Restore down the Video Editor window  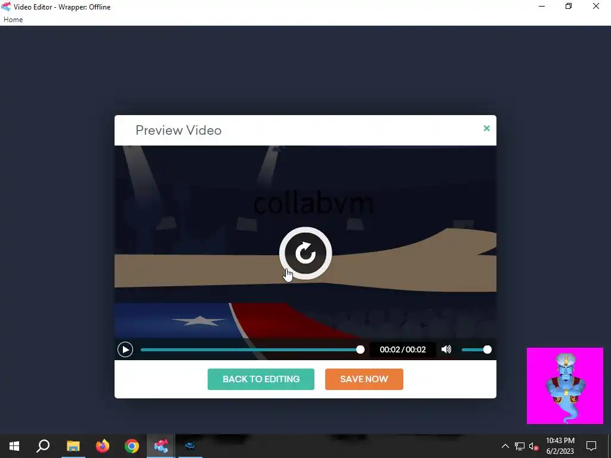click(x=569, y=6)
